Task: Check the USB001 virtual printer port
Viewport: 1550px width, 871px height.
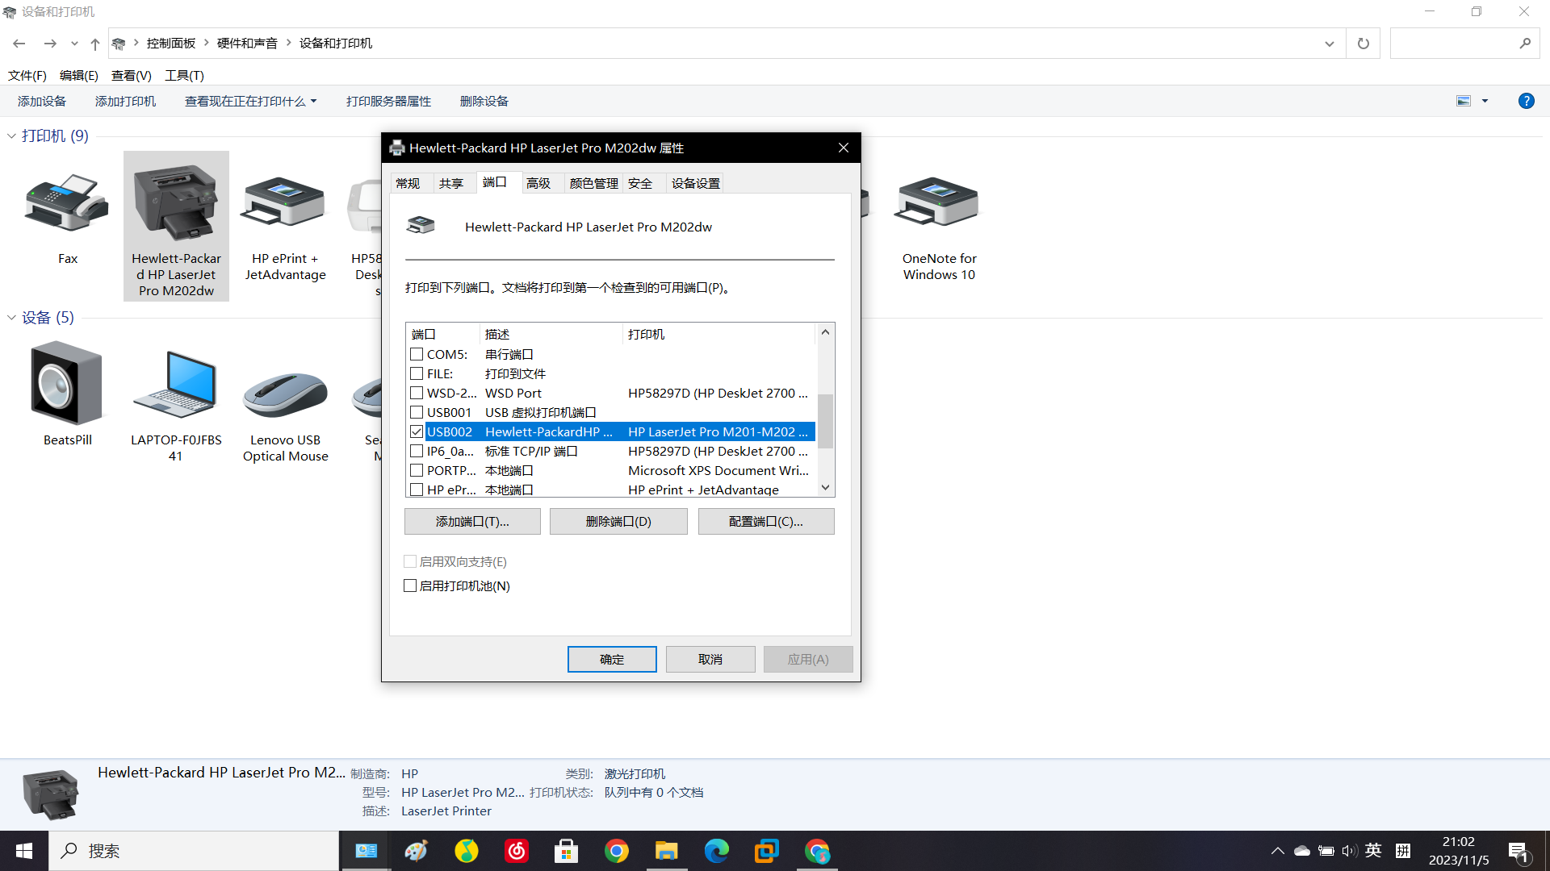Action: tap(417, 412)
